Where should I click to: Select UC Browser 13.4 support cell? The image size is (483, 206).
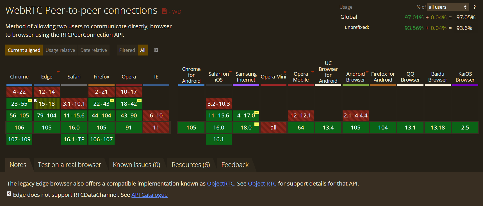click(x=328, y=128)
